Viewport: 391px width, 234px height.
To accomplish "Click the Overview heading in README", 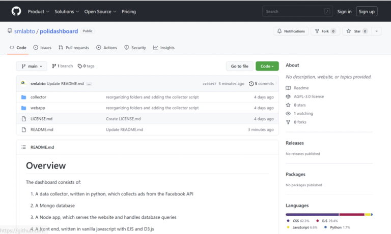I will [46, 165].
